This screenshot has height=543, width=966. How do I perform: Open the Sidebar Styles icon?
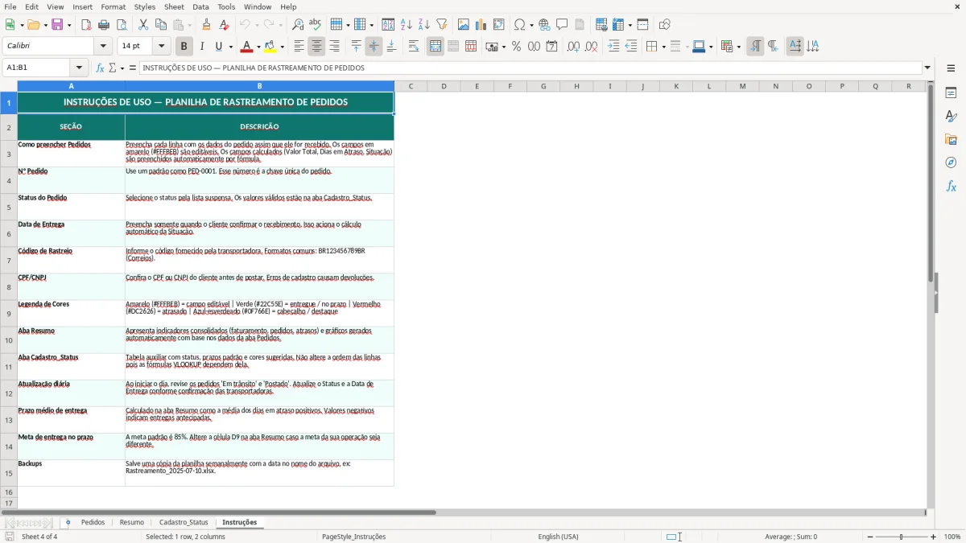click(951, 116)
